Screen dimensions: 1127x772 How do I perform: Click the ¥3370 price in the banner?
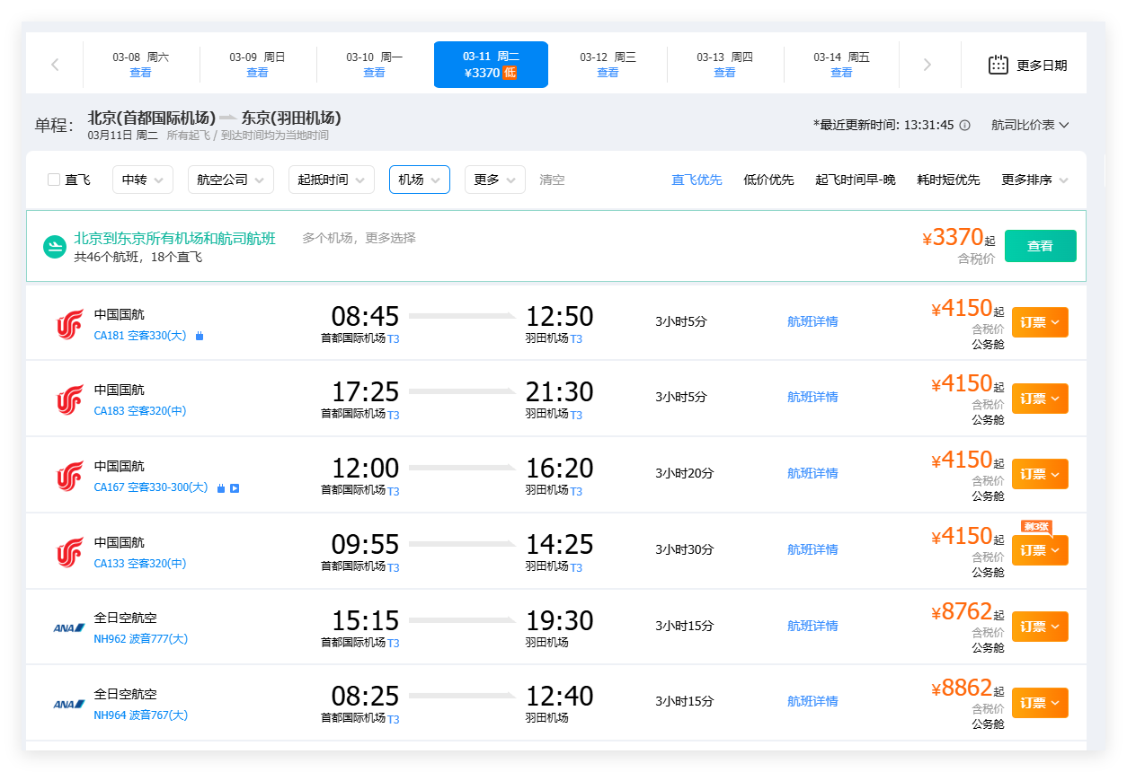[x=954, y=238]
